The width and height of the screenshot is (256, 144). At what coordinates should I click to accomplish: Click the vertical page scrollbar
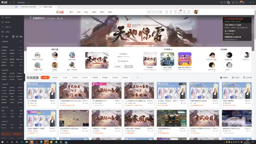pos(255,25)
